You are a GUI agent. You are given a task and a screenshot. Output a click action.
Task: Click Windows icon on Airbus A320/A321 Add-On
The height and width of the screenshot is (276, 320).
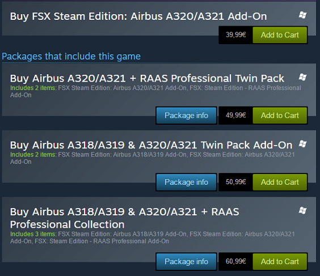(x=302, y=15)
